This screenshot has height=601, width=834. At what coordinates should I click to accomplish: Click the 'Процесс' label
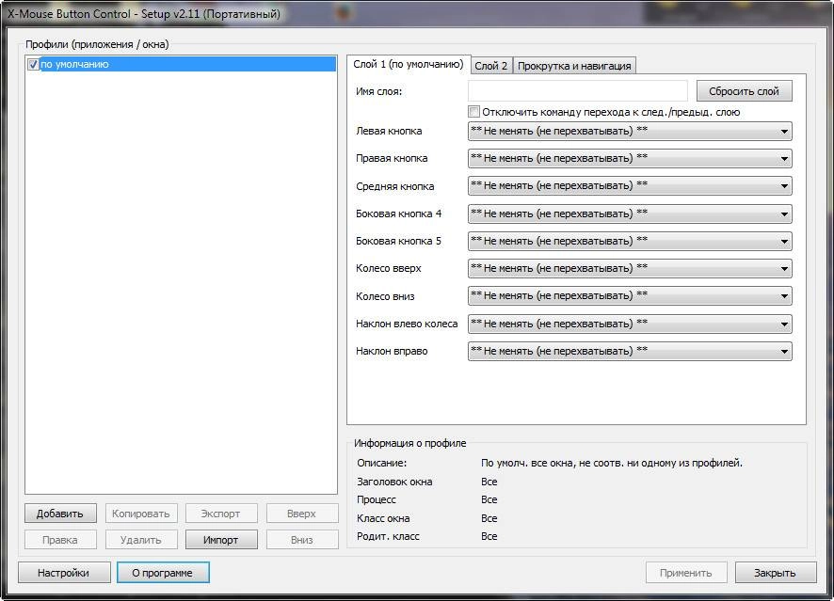pos(376,500)
